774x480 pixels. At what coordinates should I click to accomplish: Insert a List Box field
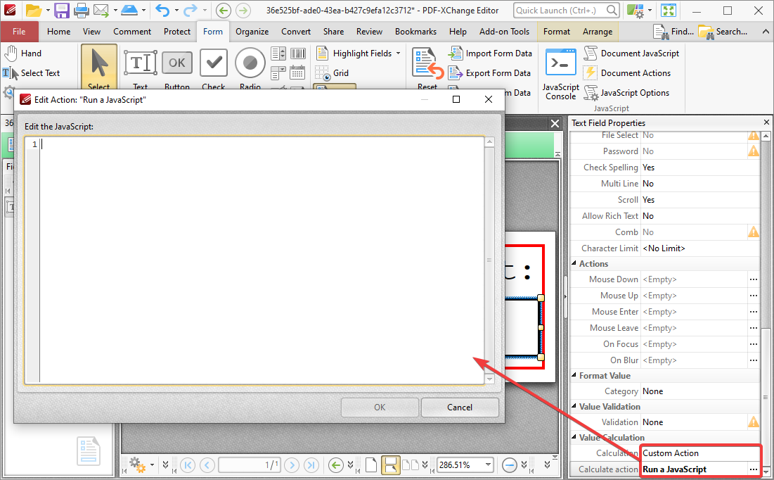click(x=278, y=53)
